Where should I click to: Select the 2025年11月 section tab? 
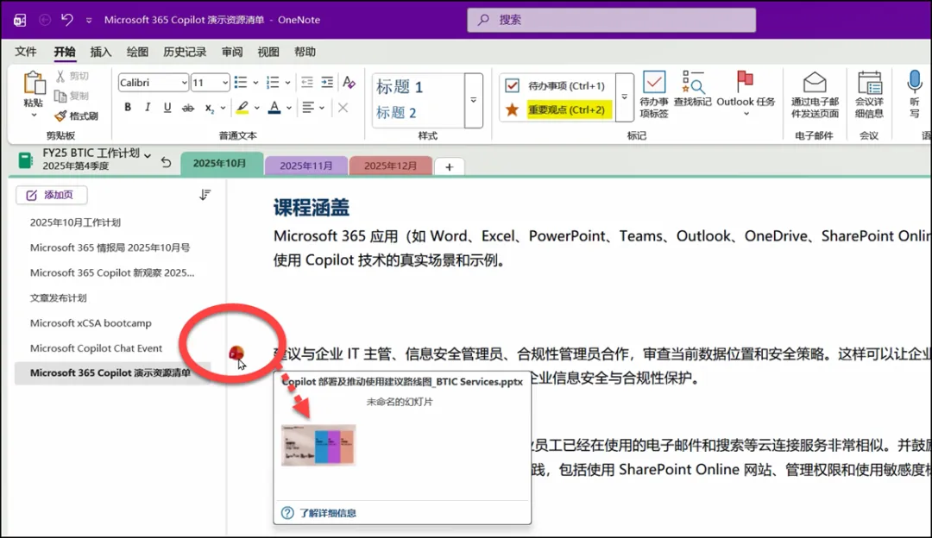tap(306, 166)
